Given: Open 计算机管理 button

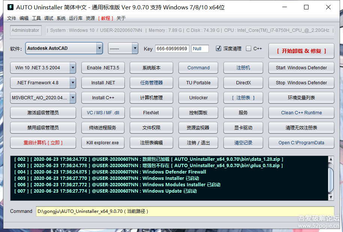Looking at the screenshot, I should pos(151,98).
